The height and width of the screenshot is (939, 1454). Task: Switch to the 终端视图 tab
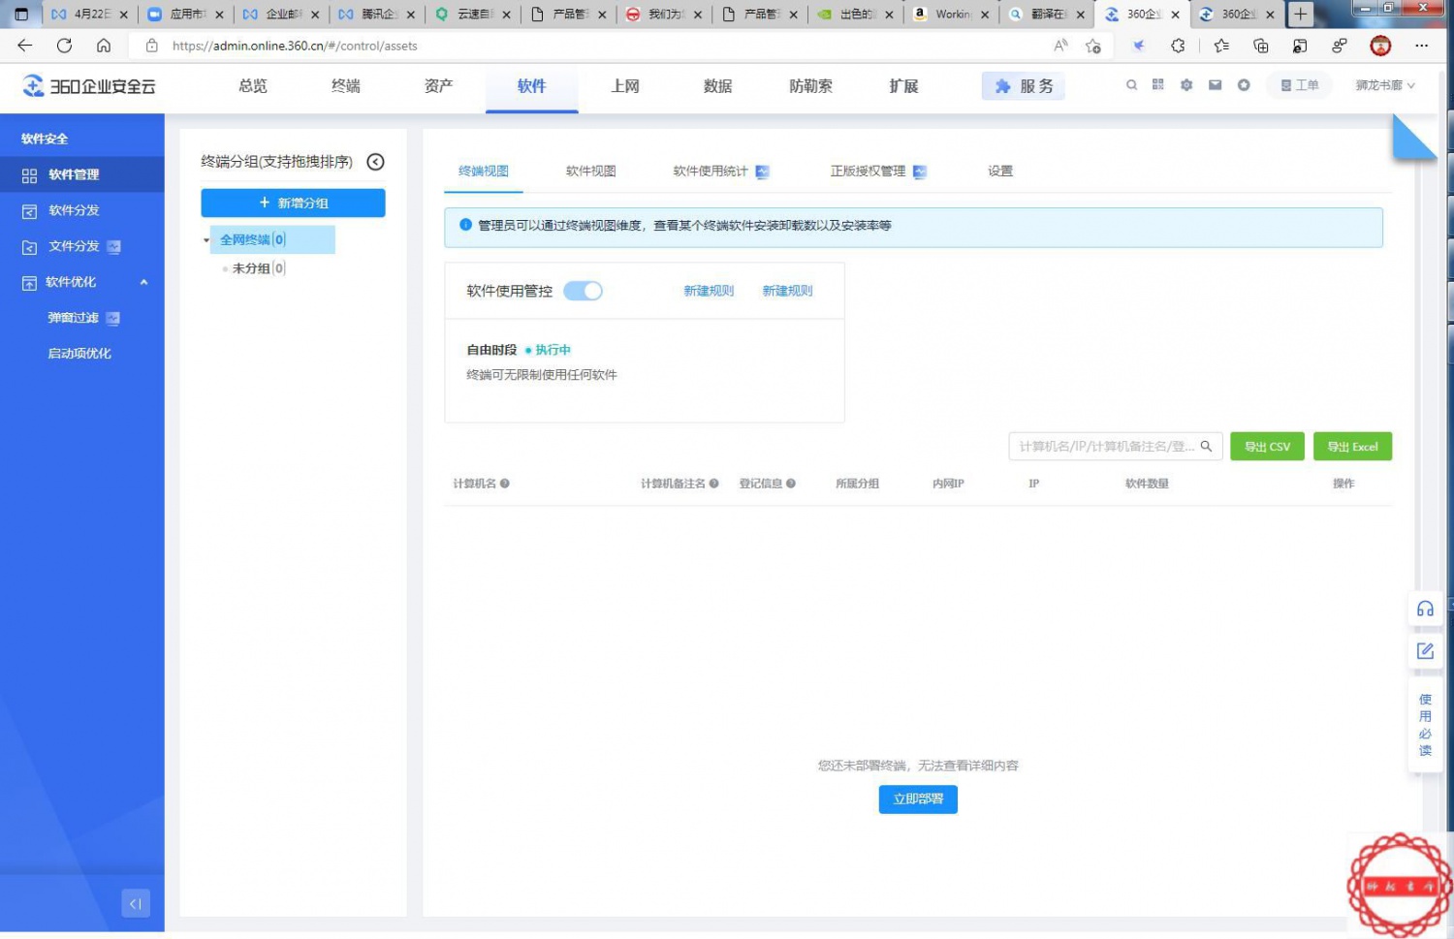tap(484, 171)
